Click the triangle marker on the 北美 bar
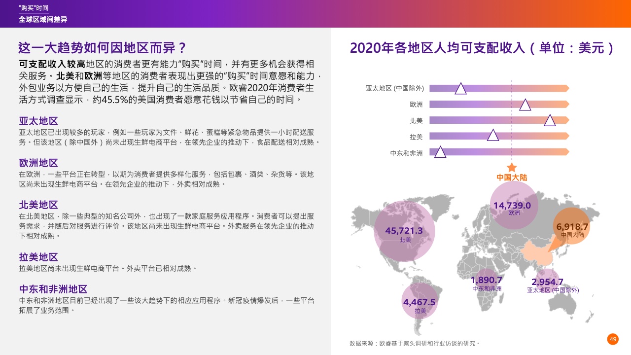This screenshot has height=355, width=631. (x=550, y=120)
